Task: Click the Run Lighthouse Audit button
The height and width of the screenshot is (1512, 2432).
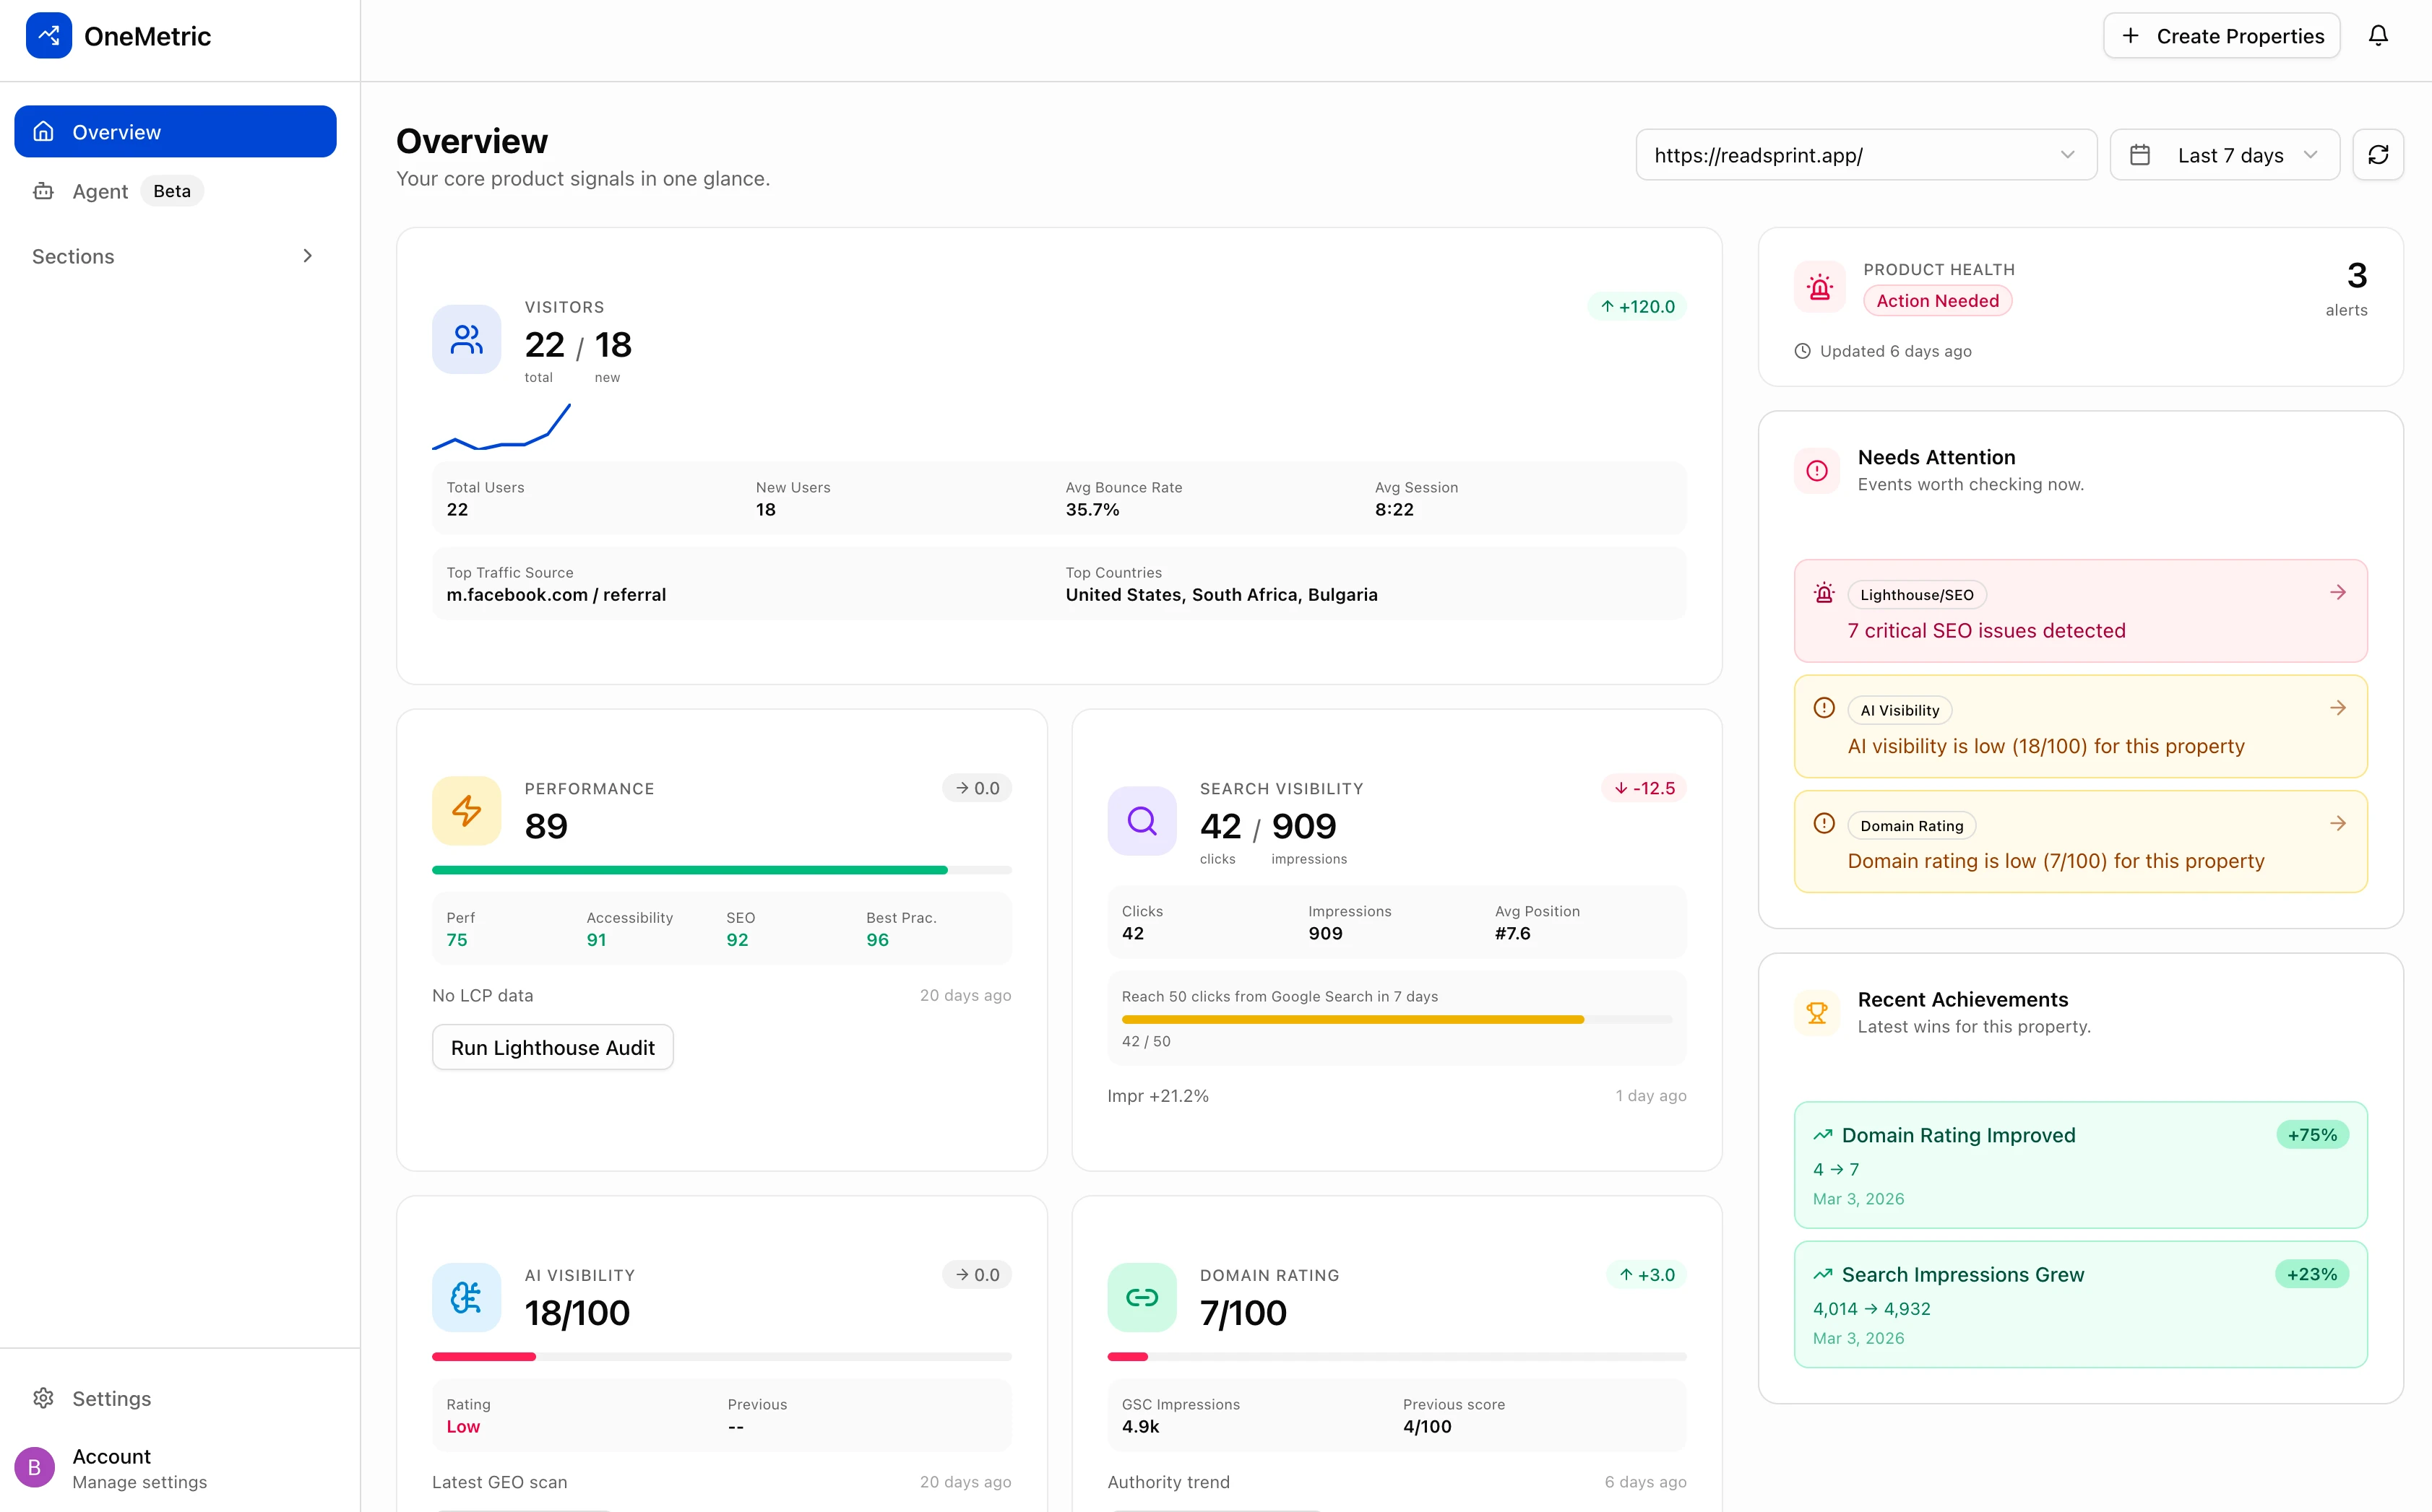Action: click(x=552, y=1047)
